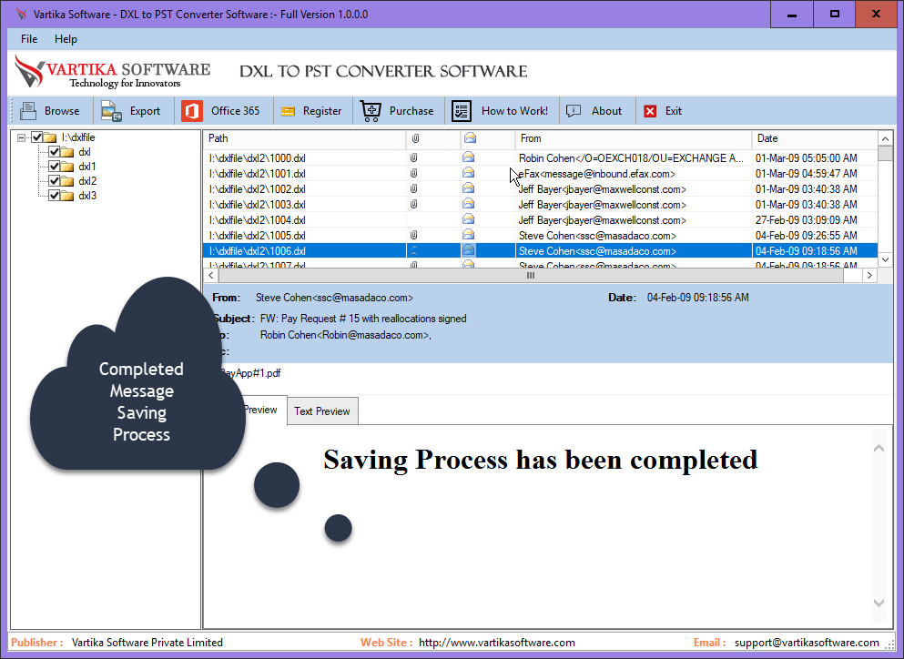Click attachment paperclip icon for 1002.dxl

(x=414, y=188)
